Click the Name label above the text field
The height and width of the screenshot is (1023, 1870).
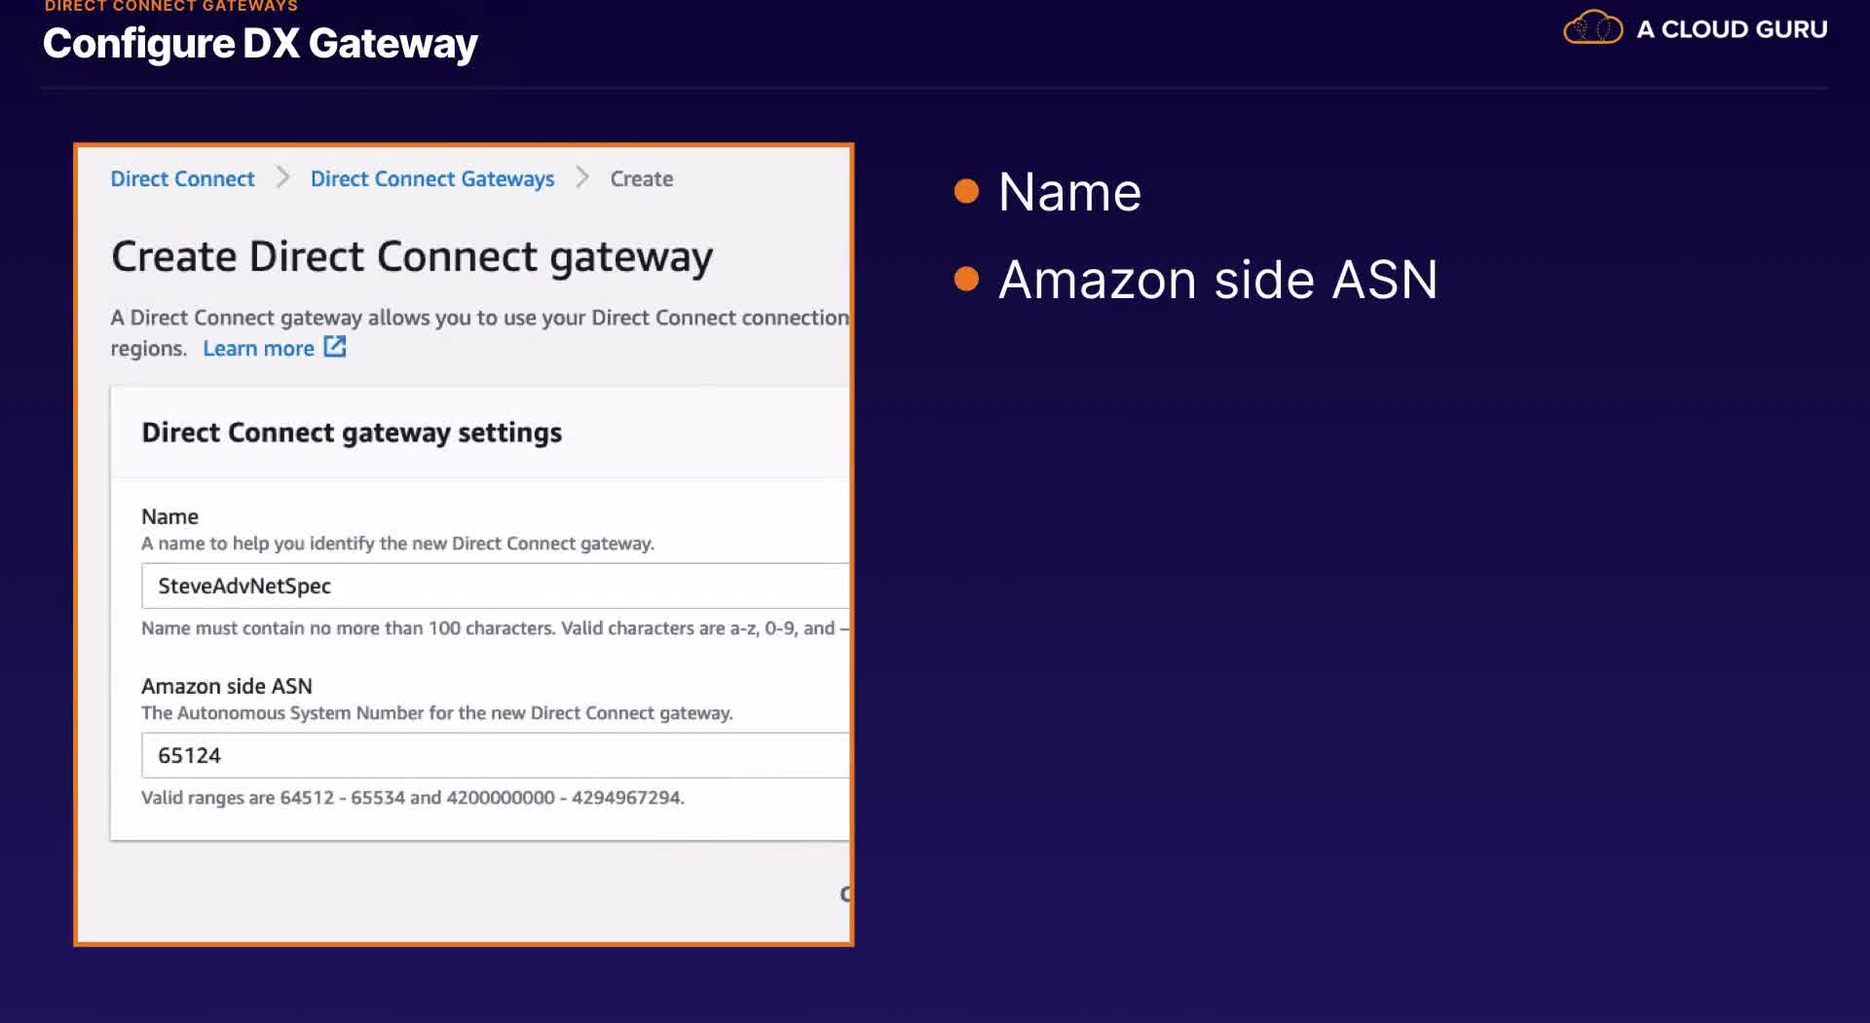[169, 516]
